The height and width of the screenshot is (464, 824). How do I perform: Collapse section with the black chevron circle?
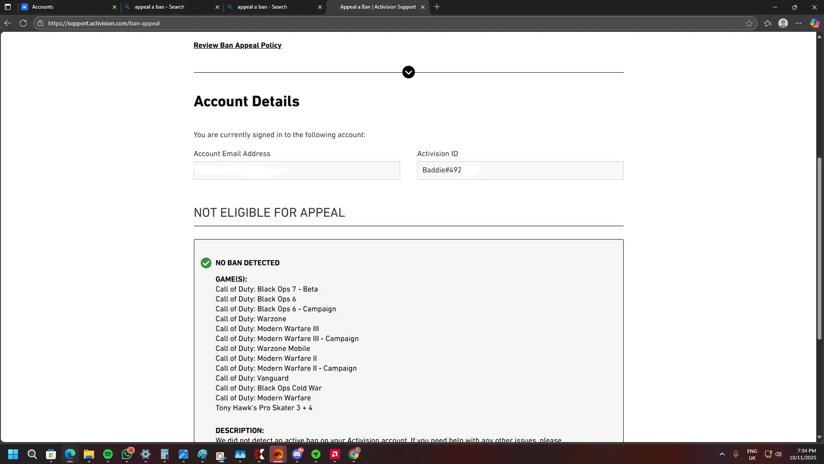(408, 72)
